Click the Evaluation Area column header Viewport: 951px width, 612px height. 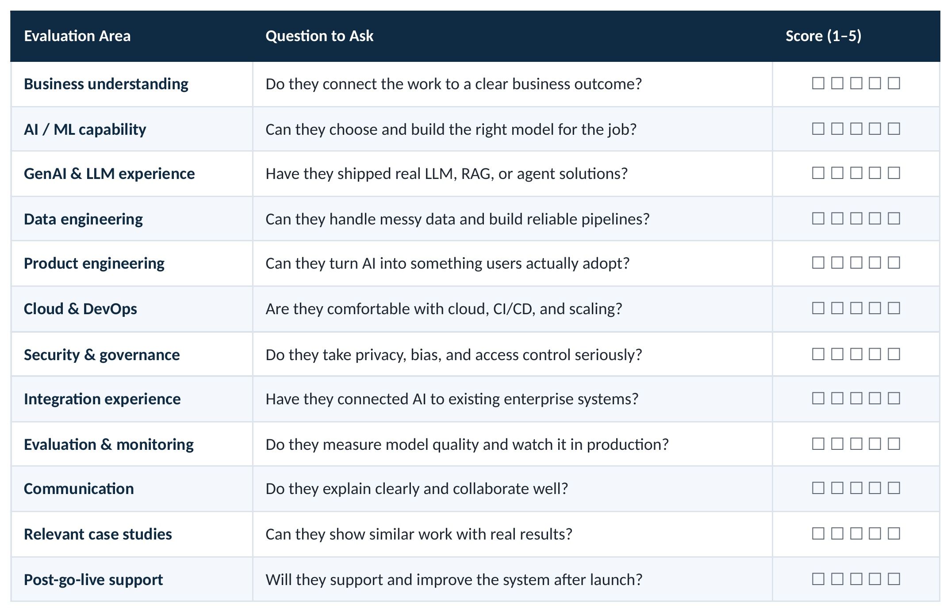pyautogui.click(x=77, y=36)
